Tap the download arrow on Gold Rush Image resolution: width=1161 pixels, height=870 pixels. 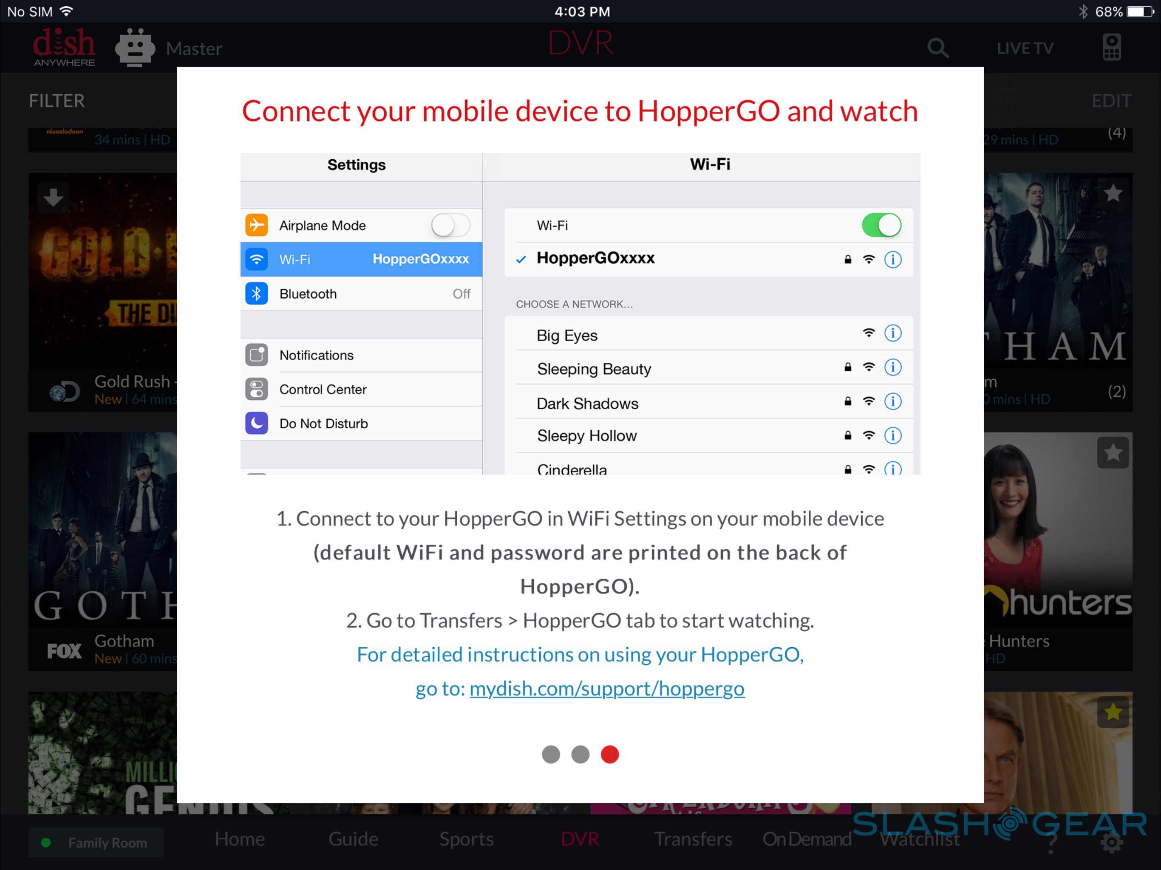[x=53, y=198]
